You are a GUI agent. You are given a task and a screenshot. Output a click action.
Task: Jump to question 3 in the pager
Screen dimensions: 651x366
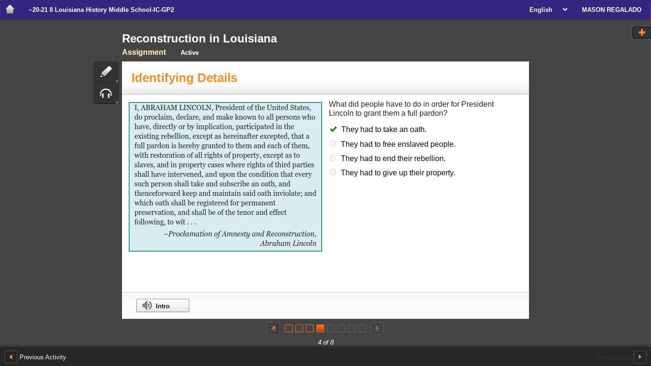pyautogui.click(x=310, y=328)
